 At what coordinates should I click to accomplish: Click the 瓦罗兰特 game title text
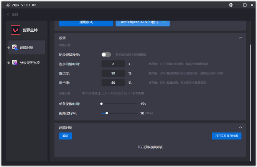click(30, 30)
